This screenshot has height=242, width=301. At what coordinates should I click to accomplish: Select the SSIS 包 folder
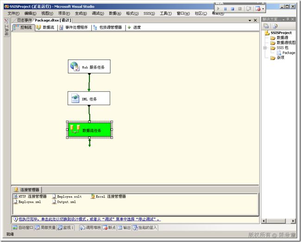point(279,48)
